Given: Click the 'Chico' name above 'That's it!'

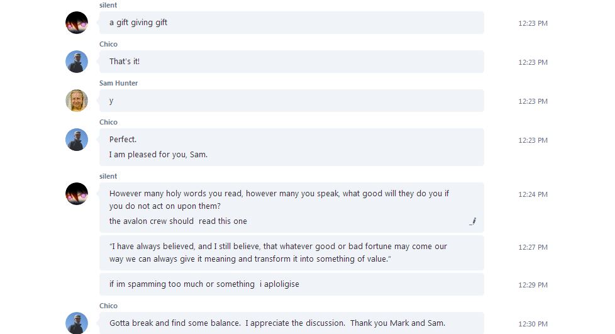Looking at the screenshot, I should pyautogui.click(x=108, y=44).
